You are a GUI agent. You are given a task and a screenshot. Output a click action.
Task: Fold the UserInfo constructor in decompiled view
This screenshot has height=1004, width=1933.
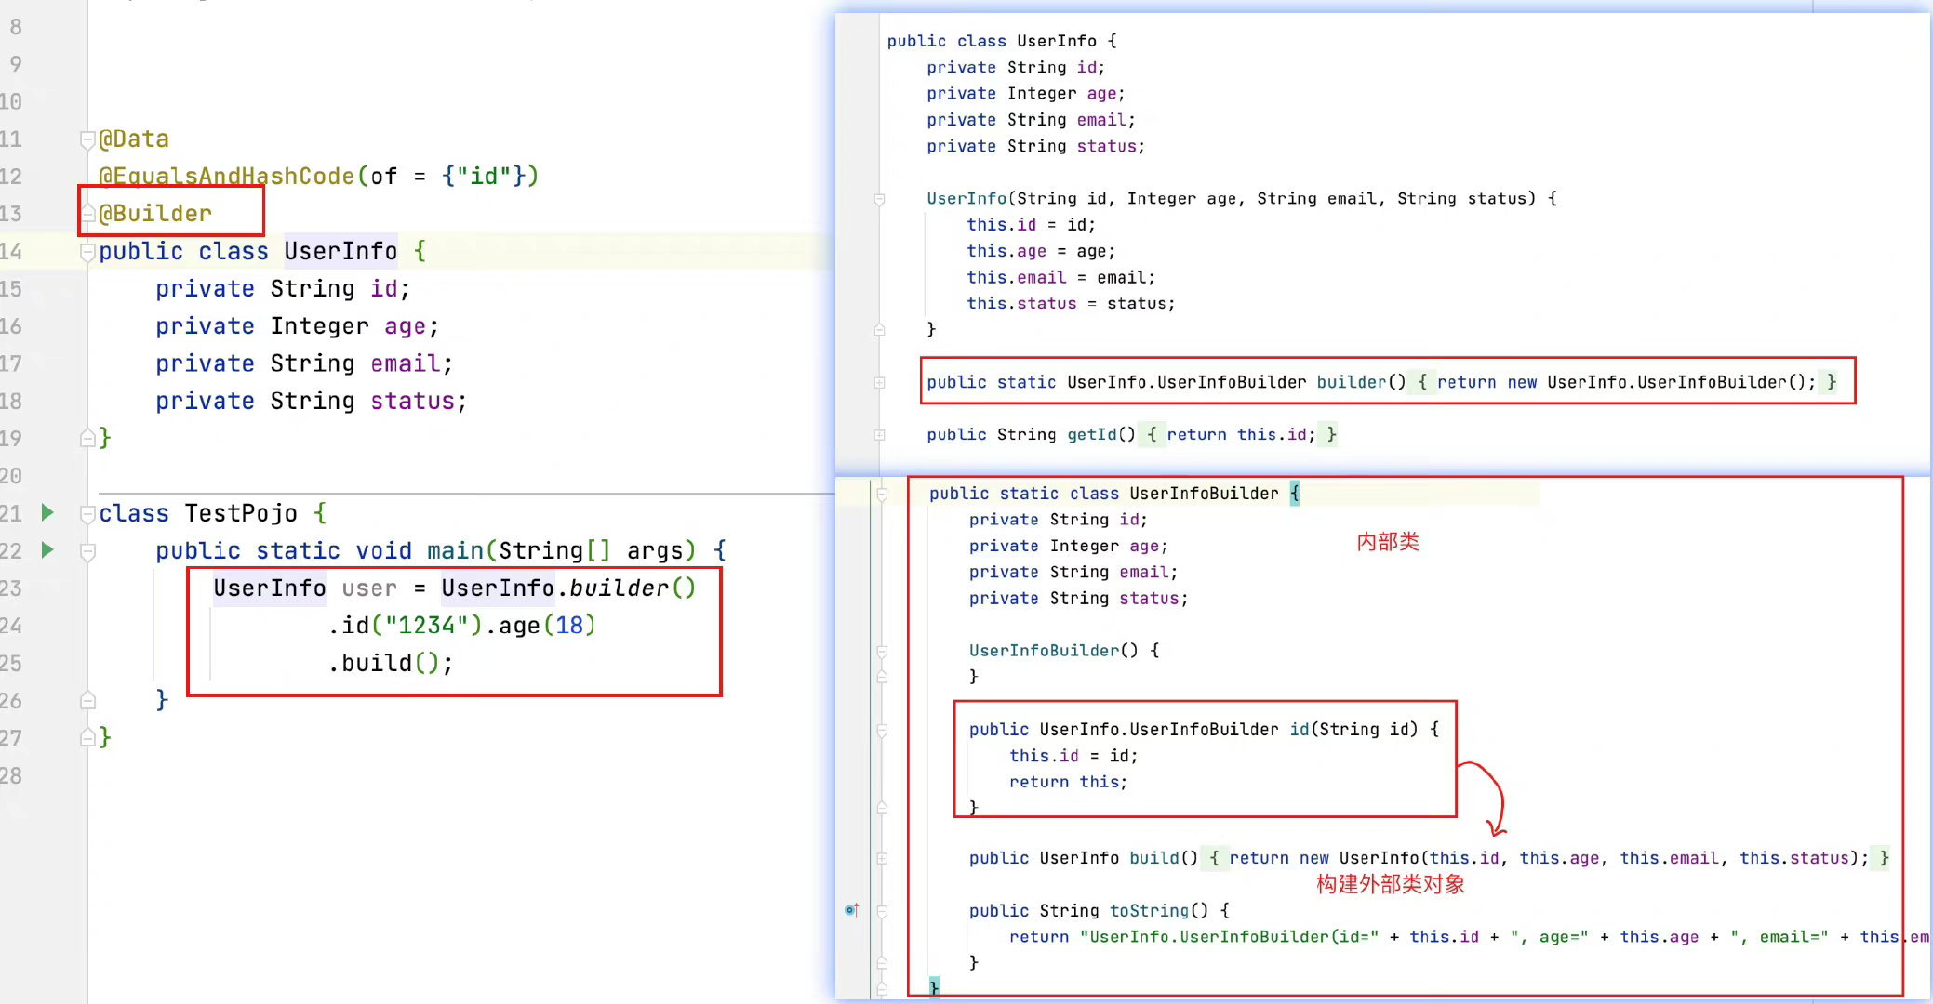pos(879,198)
